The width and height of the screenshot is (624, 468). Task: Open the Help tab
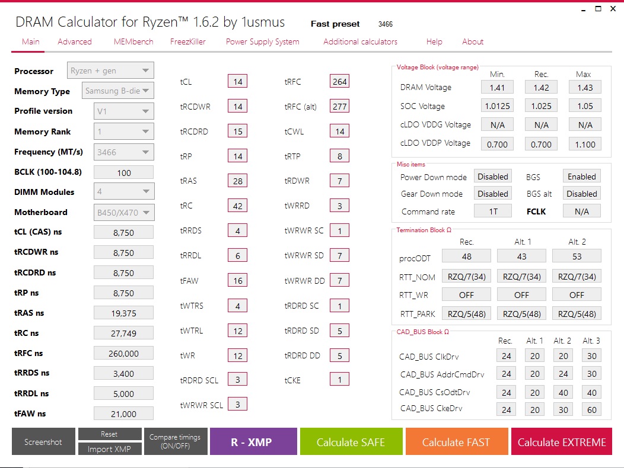pyautogui.click(x=434, y=41)
